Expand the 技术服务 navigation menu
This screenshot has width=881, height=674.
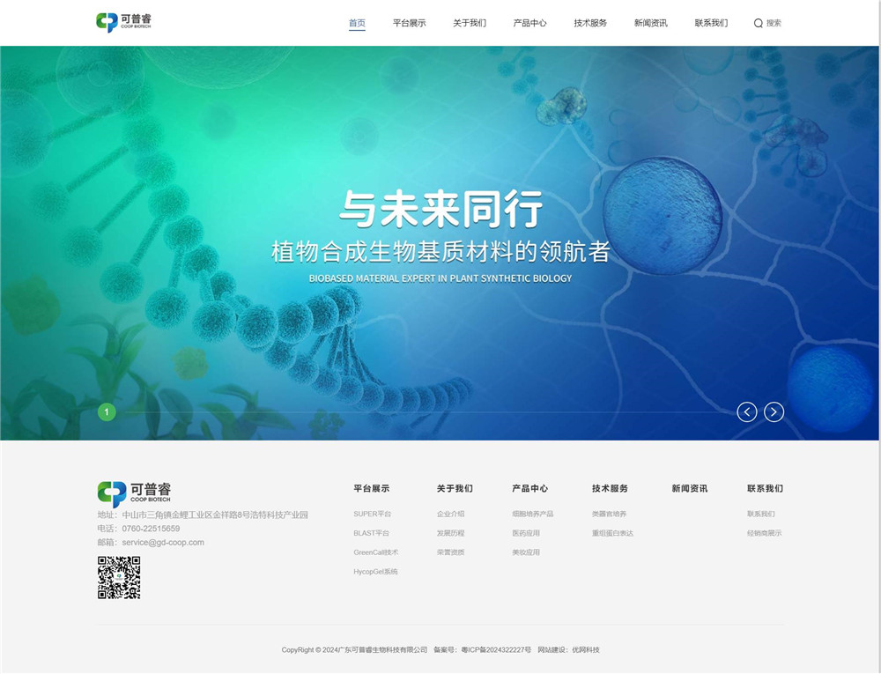click(590, 23)
